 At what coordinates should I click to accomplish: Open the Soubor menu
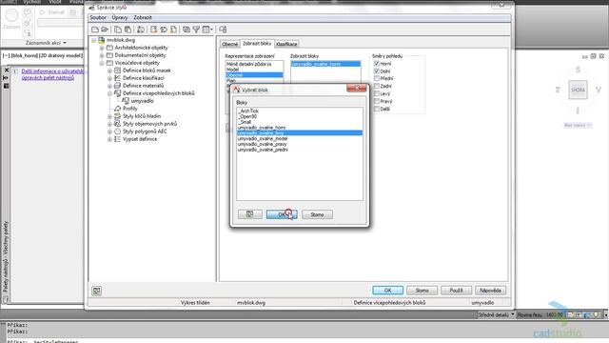pos(98,17)
